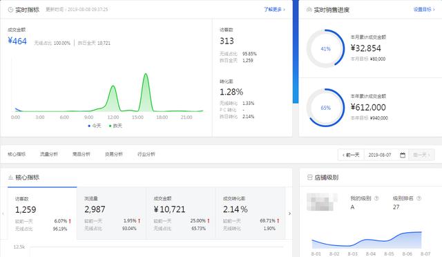Open the calendar icon in the date picker
Viewport: 442px width, 257px height.
[x=403, y=155]
